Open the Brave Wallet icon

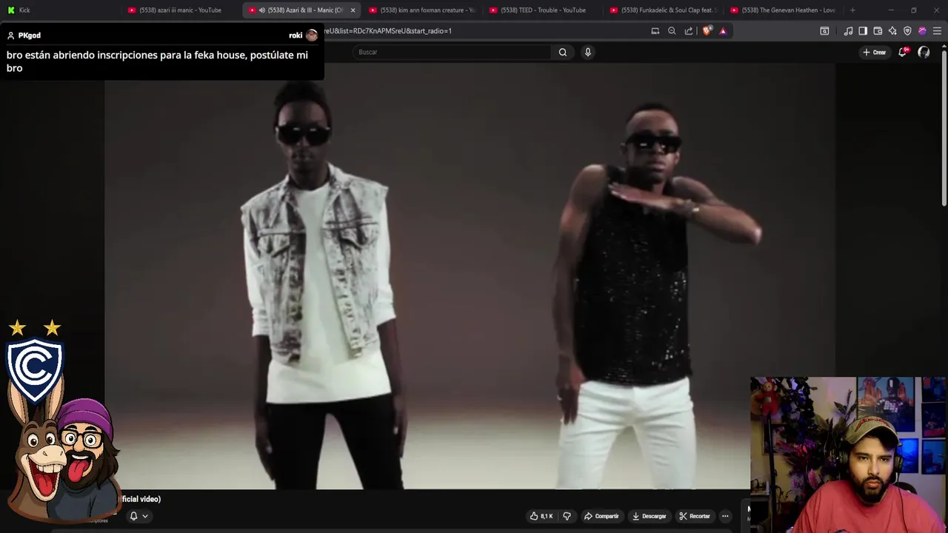point(878,31)
